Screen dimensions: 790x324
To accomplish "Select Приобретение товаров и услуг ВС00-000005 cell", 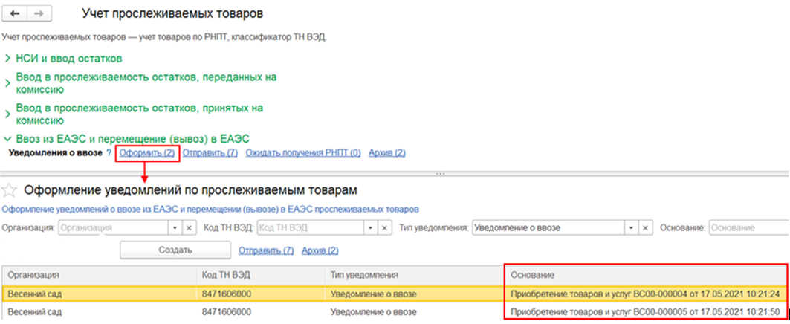I will click(x=646, y=312).
